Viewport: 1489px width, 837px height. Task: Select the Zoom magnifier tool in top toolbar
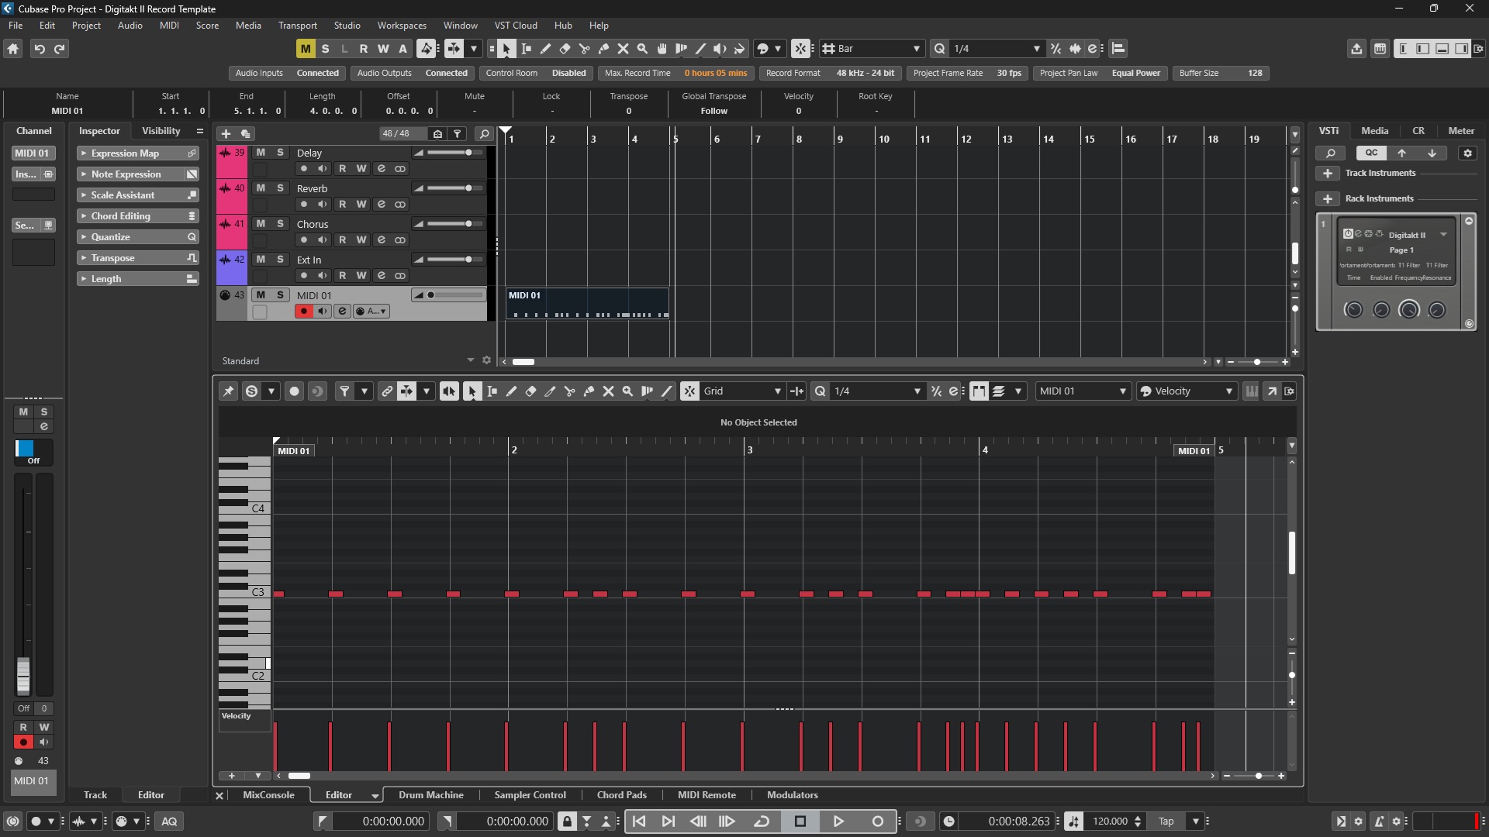642,49
